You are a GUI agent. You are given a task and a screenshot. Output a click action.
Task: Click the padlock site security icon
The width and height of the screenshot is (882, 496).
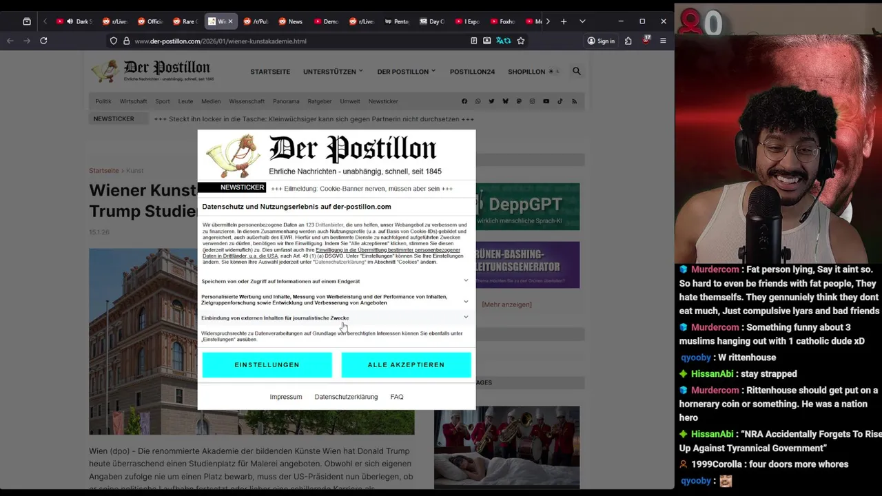[x=126, y=41]
